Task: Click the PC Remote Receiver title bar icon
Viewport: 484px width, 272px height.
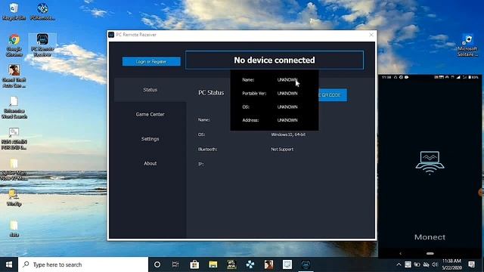Action: coord(111,35)
